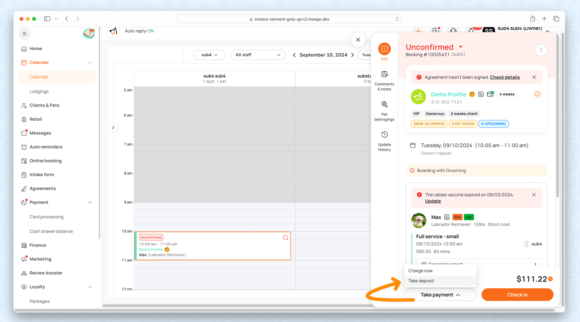Dismiss the rabies vaccine expired alert
This screenshot has height=322, width=580.
coord(534,195)
